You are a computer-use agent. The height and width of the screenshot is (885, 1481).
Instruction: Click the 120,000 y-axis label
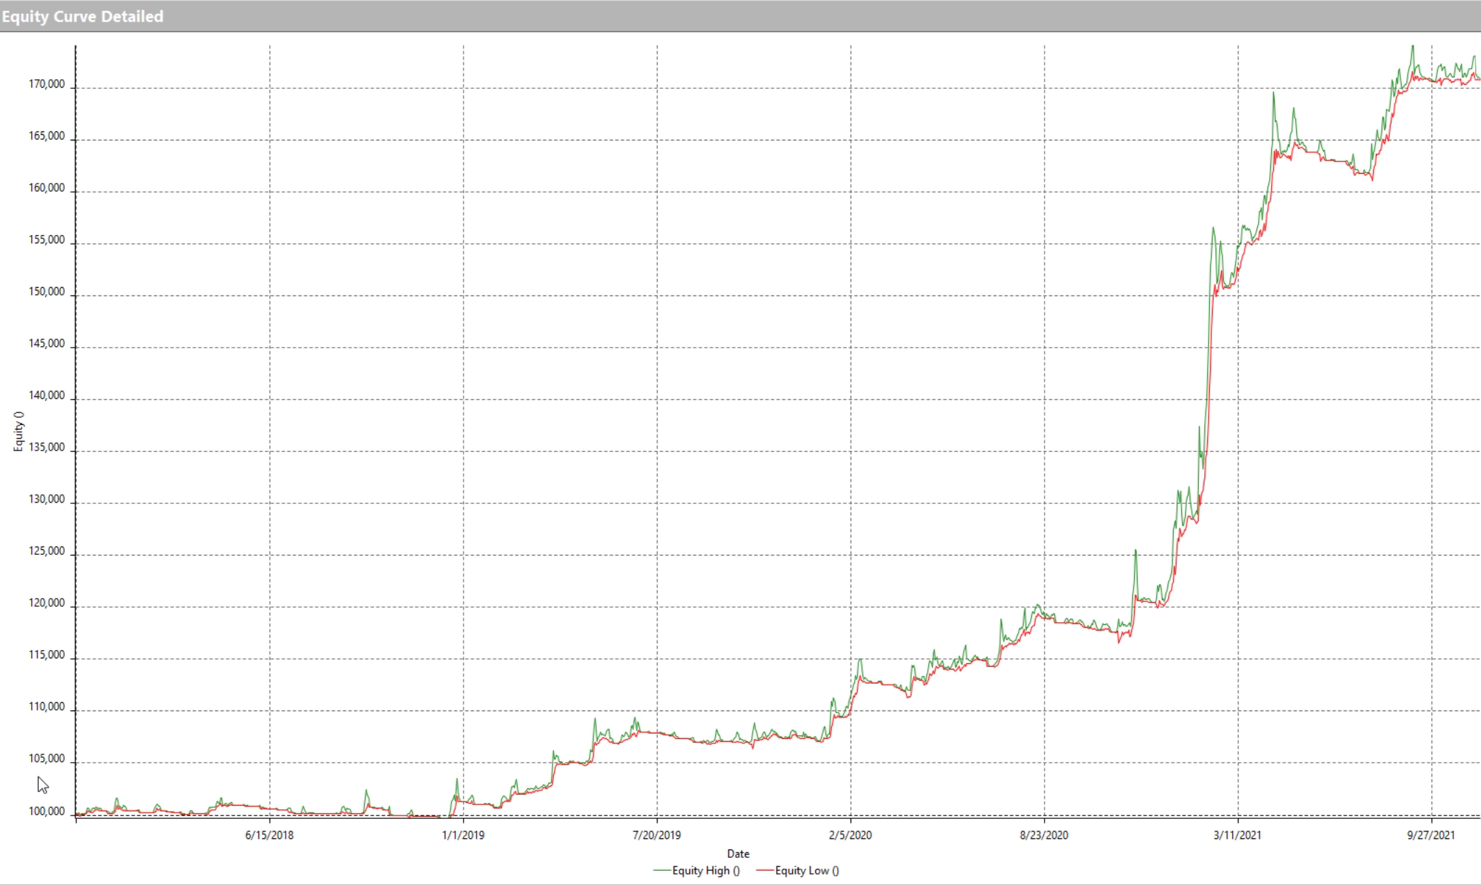47,603
